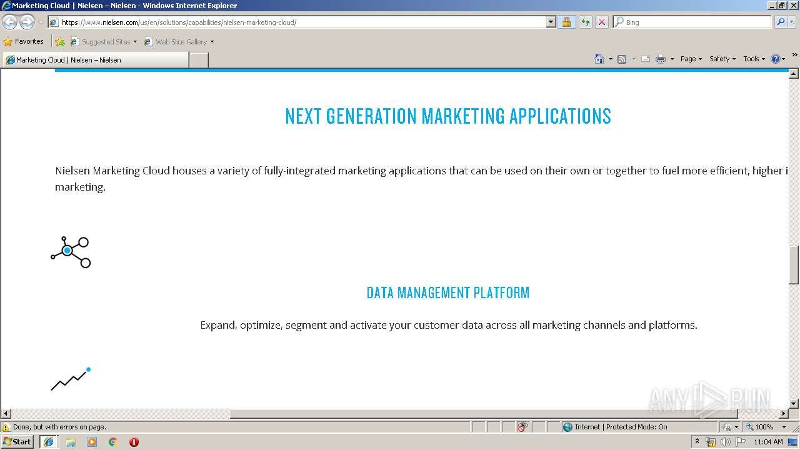Open the Favorites star button

(x=24, y=42)
